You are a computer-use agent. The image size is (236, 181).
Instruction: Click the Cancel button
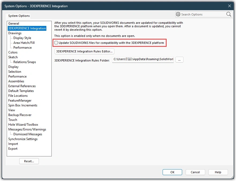195,172
